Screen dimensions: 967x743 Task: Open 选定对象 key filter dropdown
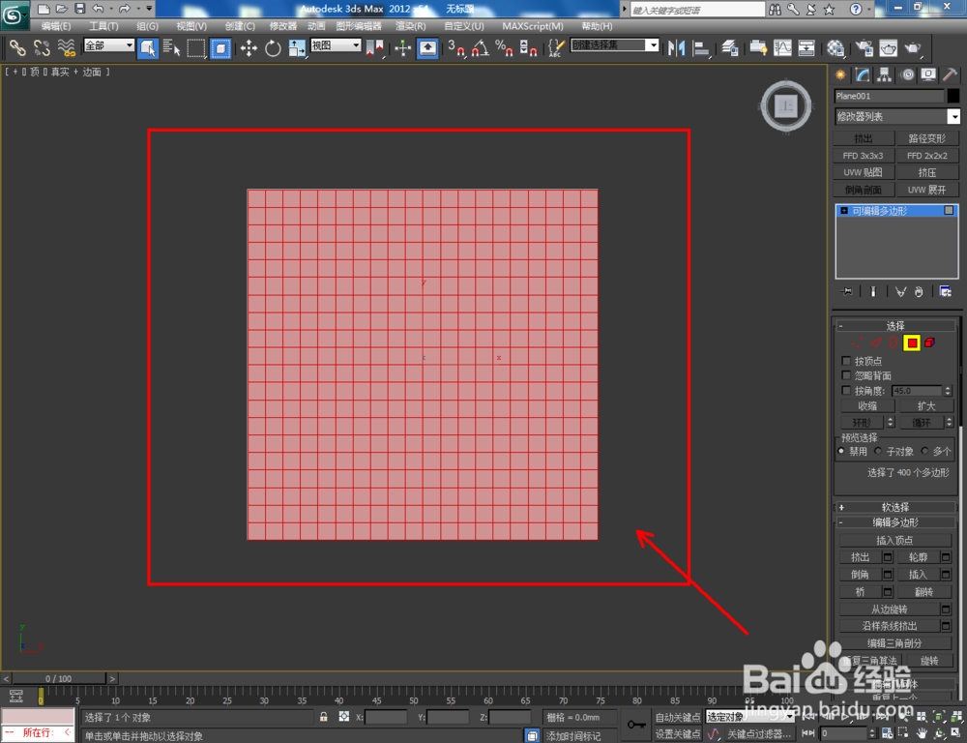(x=750, y=717)
